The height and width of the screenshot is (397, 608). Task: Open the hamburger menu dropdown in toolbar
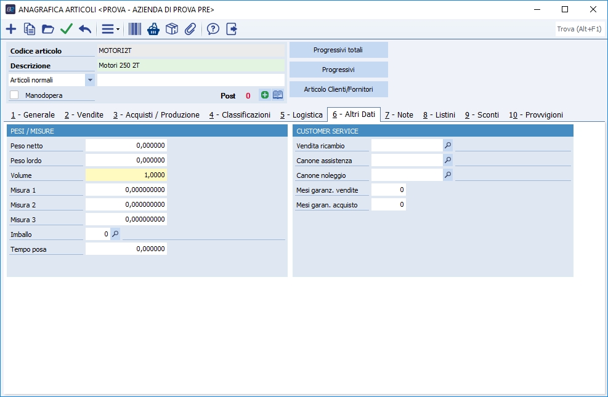[x=110, y=29]
